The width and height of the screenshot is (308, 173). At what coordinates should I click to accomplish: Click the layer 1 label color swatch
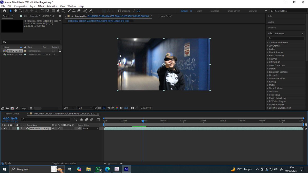click(x=18, y=128)
